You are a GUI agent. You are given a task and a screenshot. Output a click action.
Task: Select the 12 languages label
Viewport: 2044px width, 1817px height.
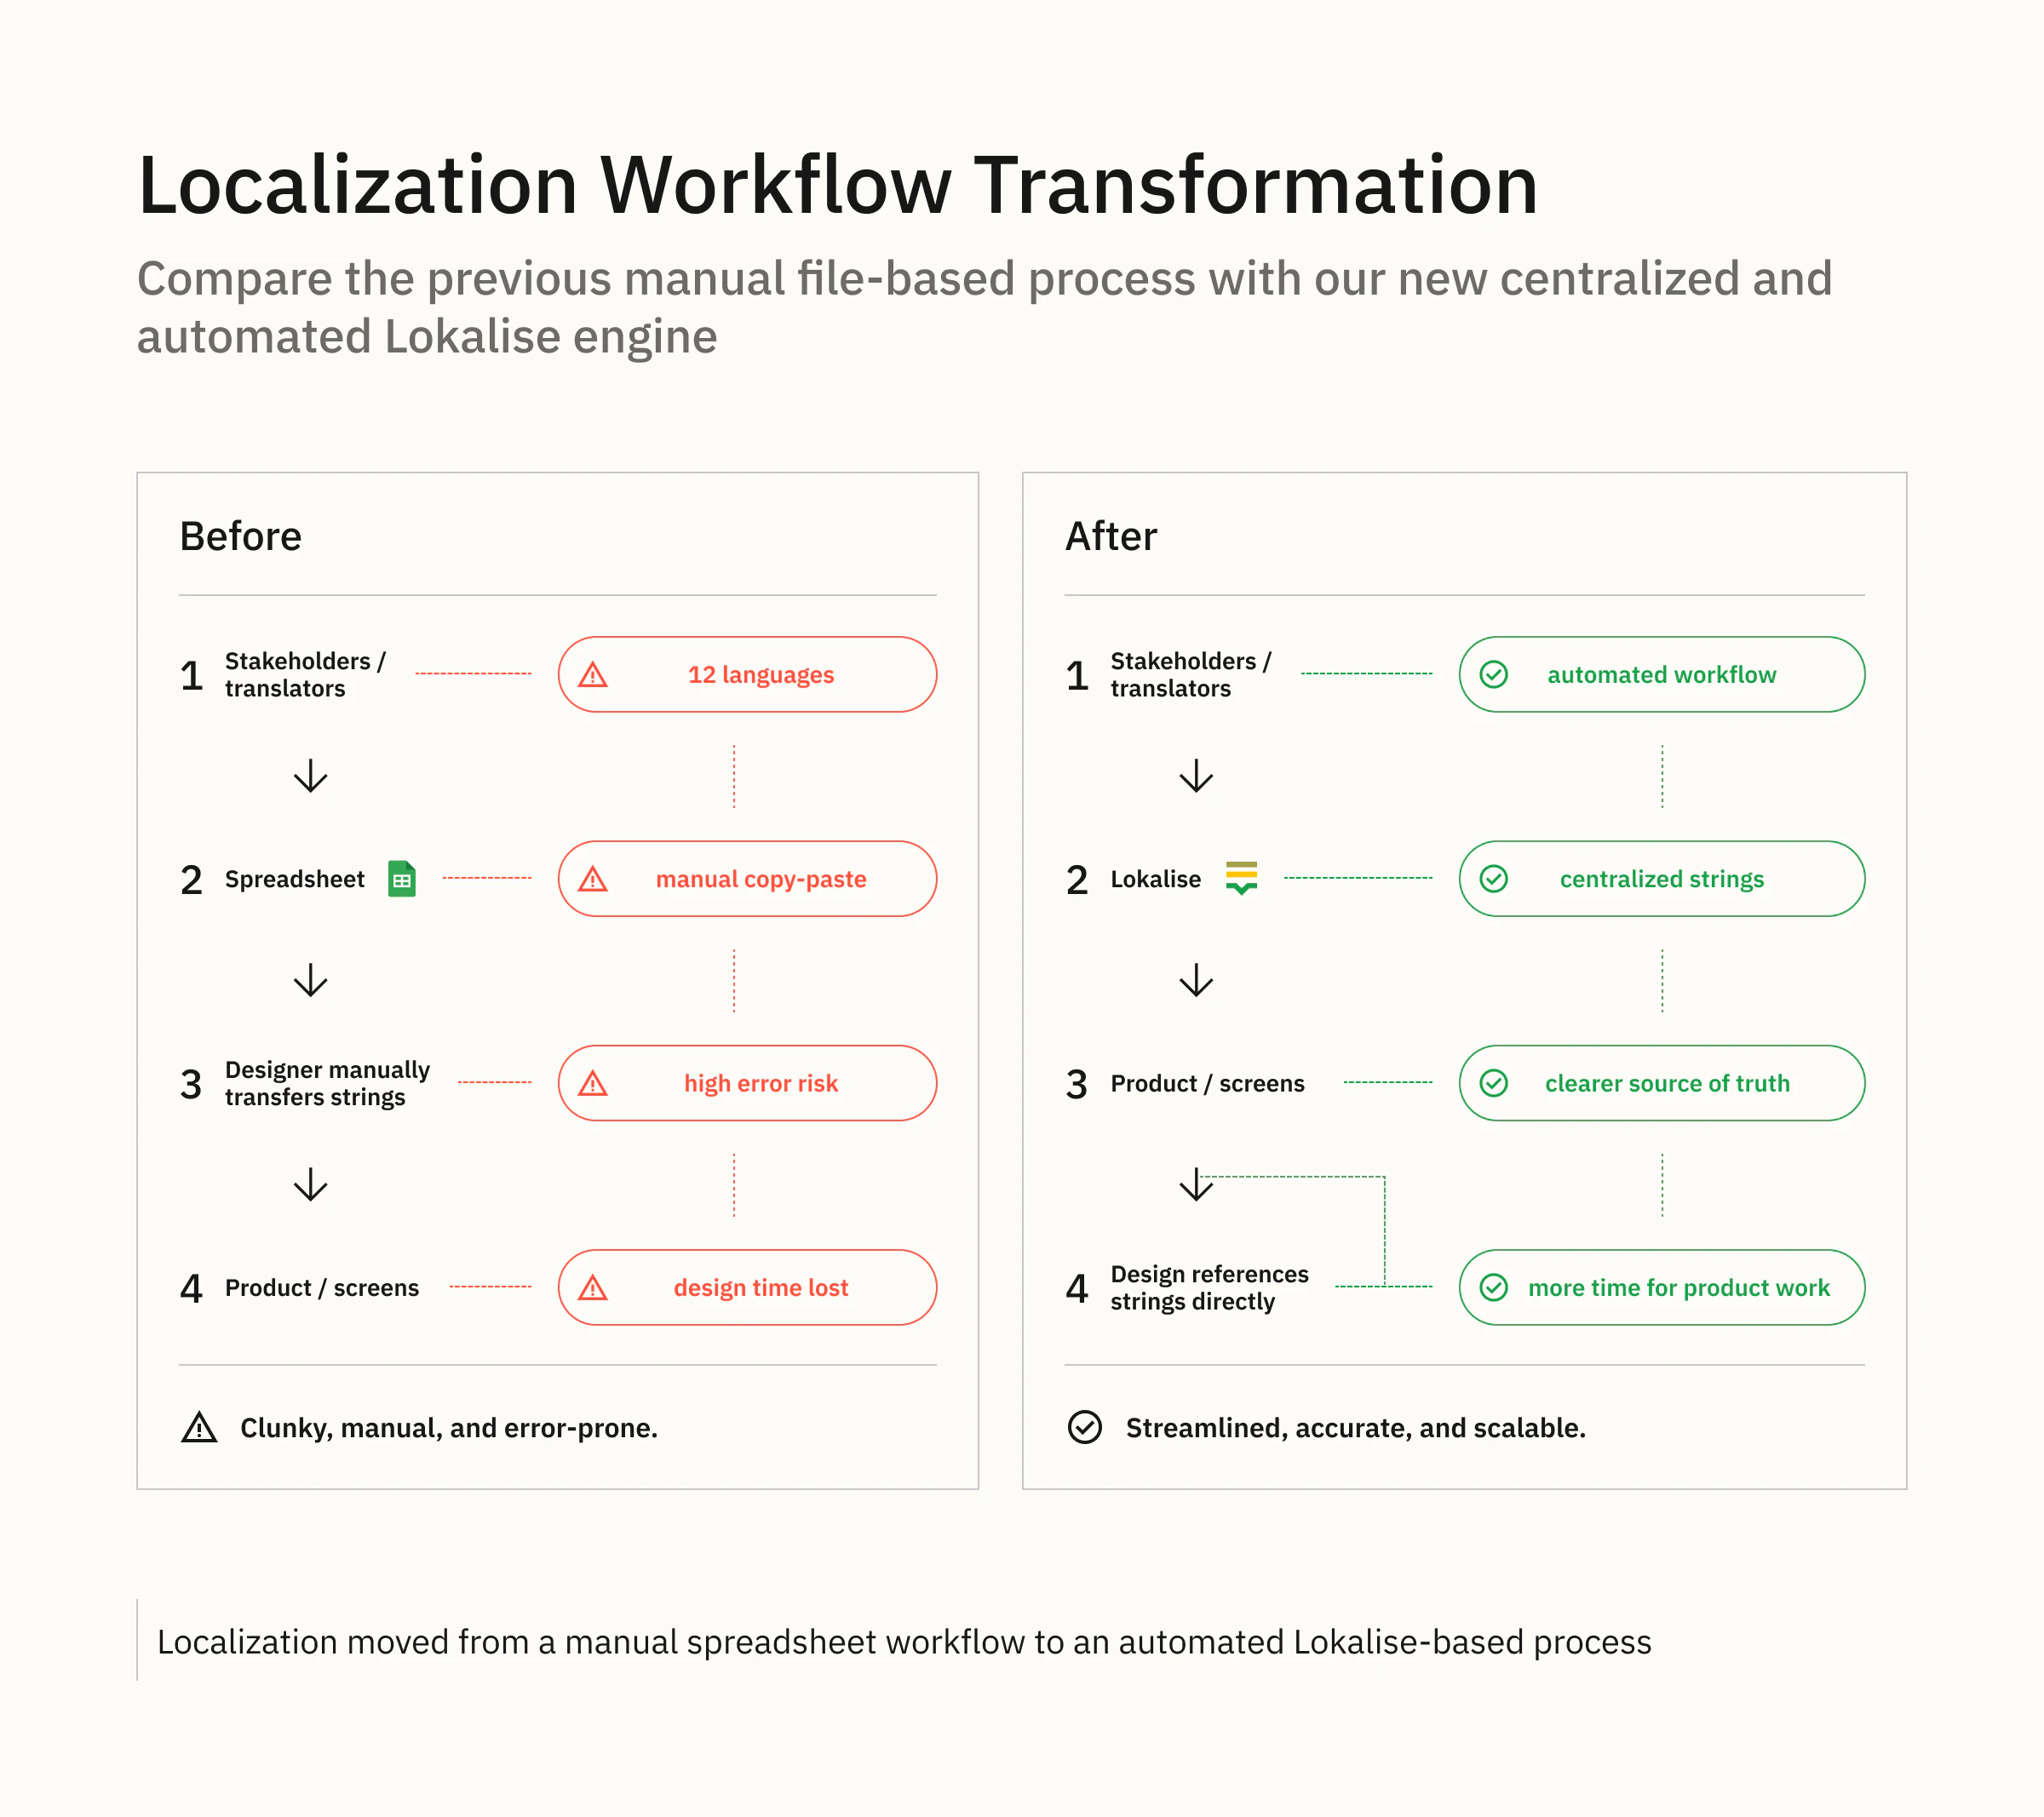click(x=761, y=675)
